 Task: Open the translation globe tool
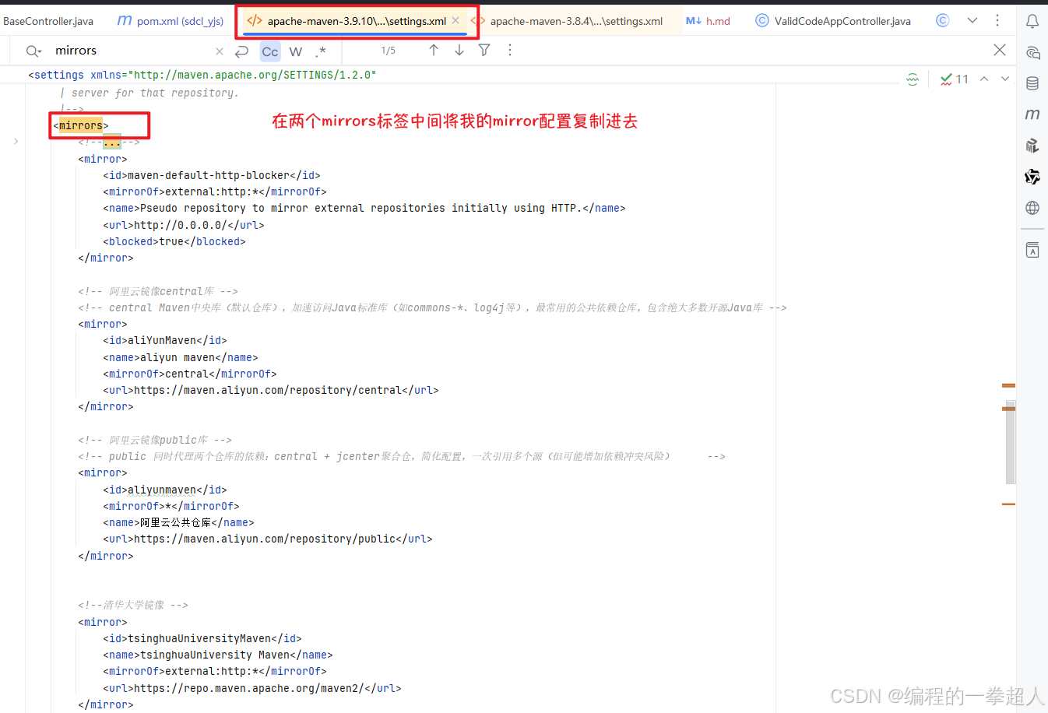coord(1032,208)
